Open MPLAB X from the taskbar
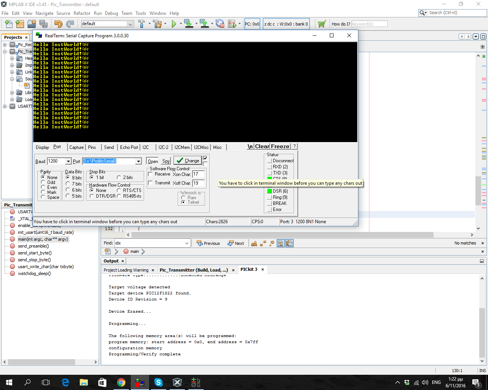The image size is (488, 390). tap(177, 382)
